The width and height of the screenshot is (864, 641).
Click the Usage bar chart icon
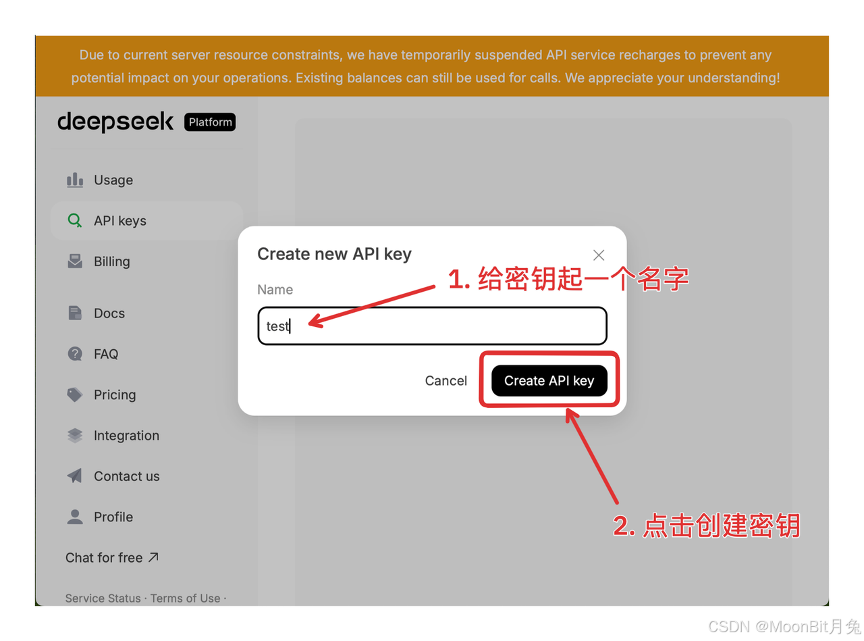point(75,180)
